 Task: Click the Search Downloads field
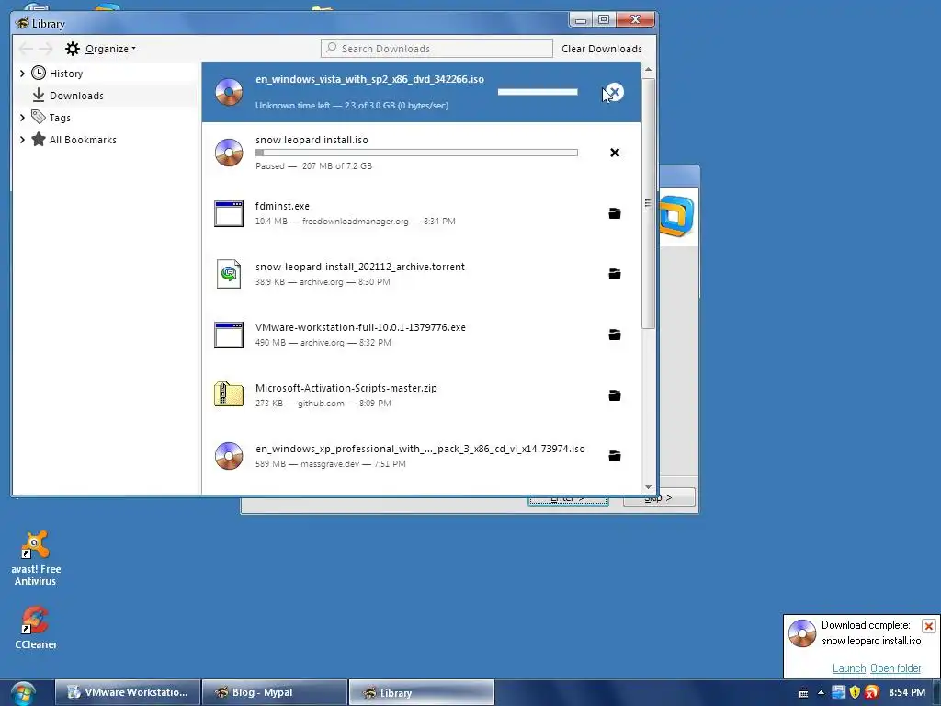click(x=436, y=49)
